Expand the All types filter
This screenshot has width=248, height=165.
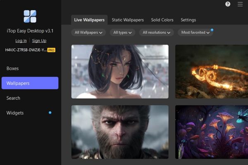pos(122,33)
